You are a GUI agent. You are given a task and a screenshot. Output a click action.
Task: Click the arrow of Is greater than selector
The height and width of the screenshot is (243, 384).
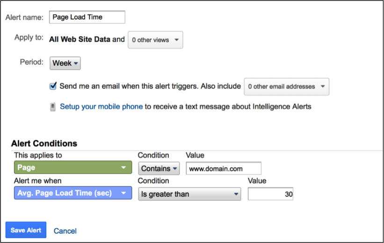(236, 194)
